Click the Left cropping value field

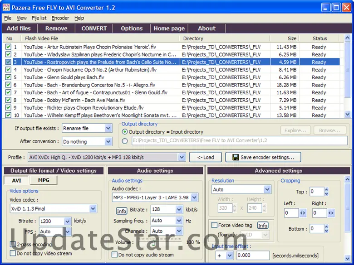pyautogui.click(x=291, y=213)
